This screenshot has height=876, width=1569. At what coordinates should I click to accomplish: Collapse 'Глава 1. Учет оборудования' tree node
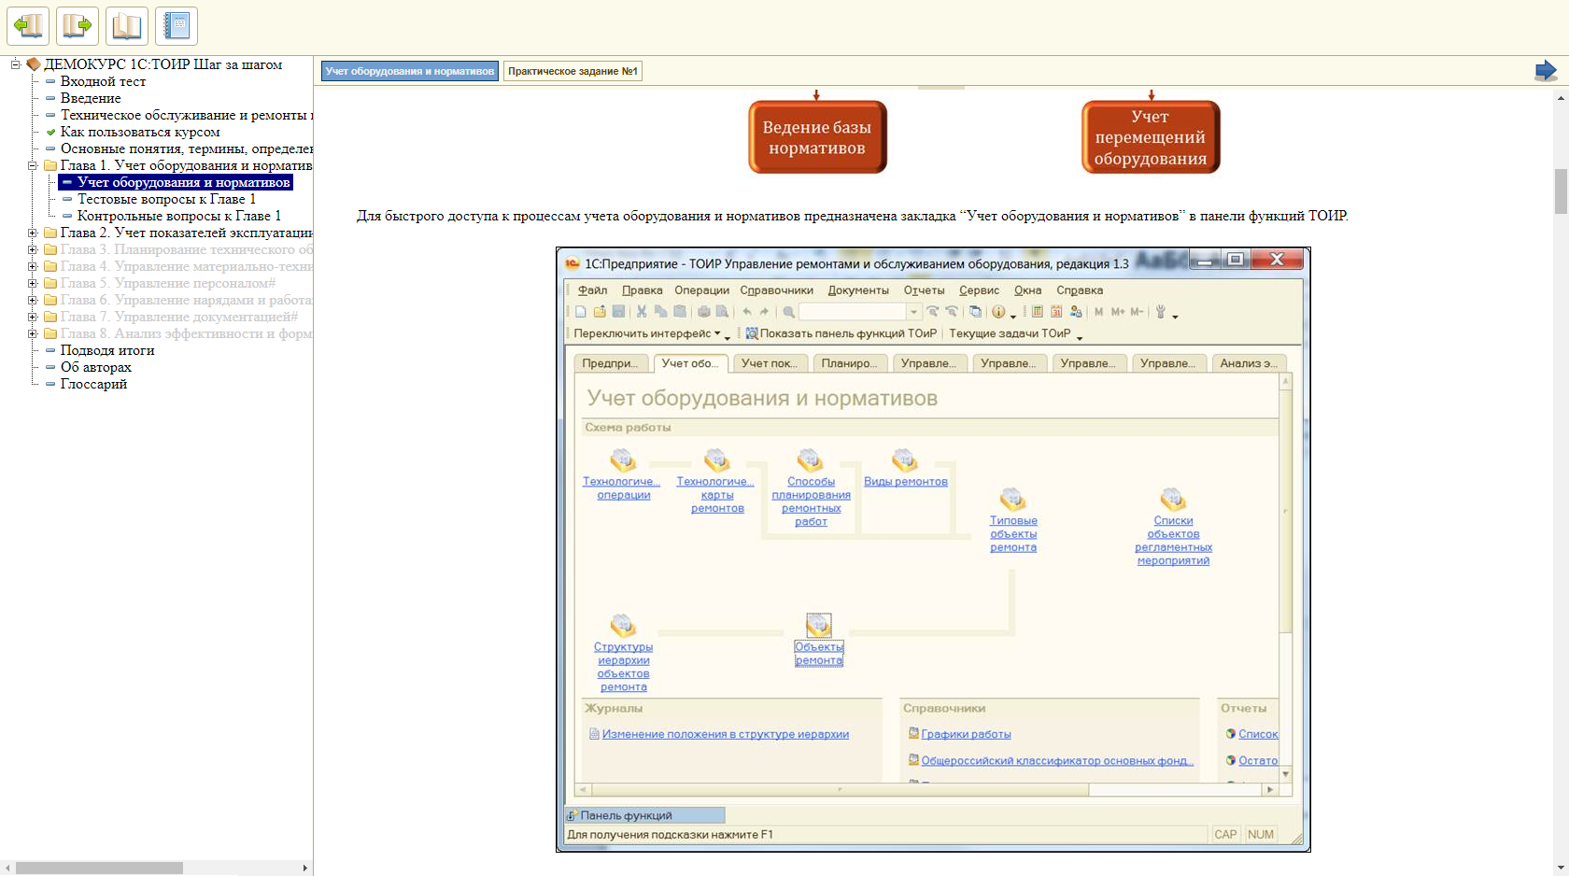[x=33, y=165]
